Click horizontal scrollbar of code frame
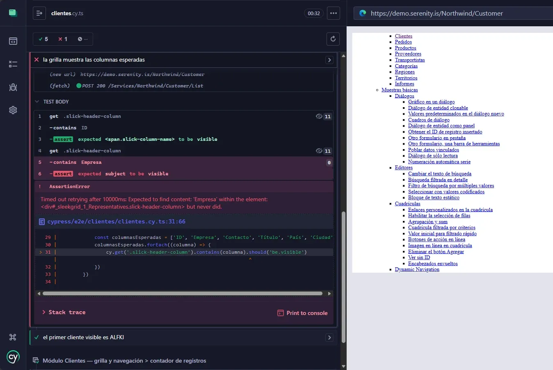The width and height of the screenshot is (553, 370). point(182,294)
